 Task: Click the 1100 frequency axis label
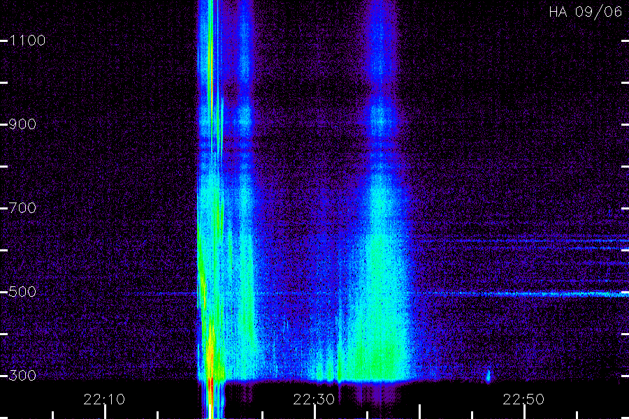28,41
